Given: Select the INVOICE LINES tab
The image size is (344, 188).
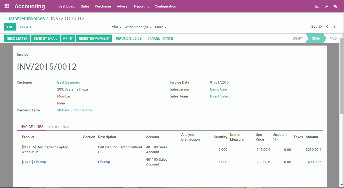Looking at the screenshot, I should coord(31,127).
